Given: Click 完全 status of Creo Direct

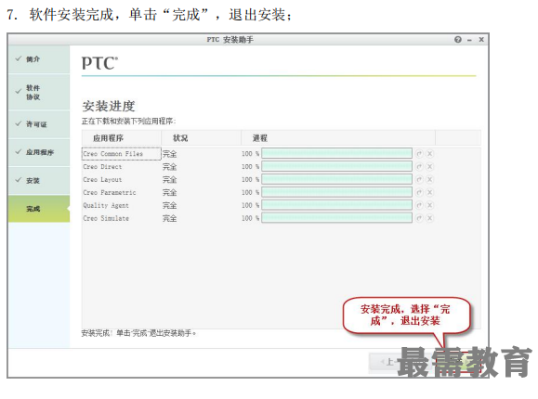Looking at the screenshot, I should tap(169, 167).
